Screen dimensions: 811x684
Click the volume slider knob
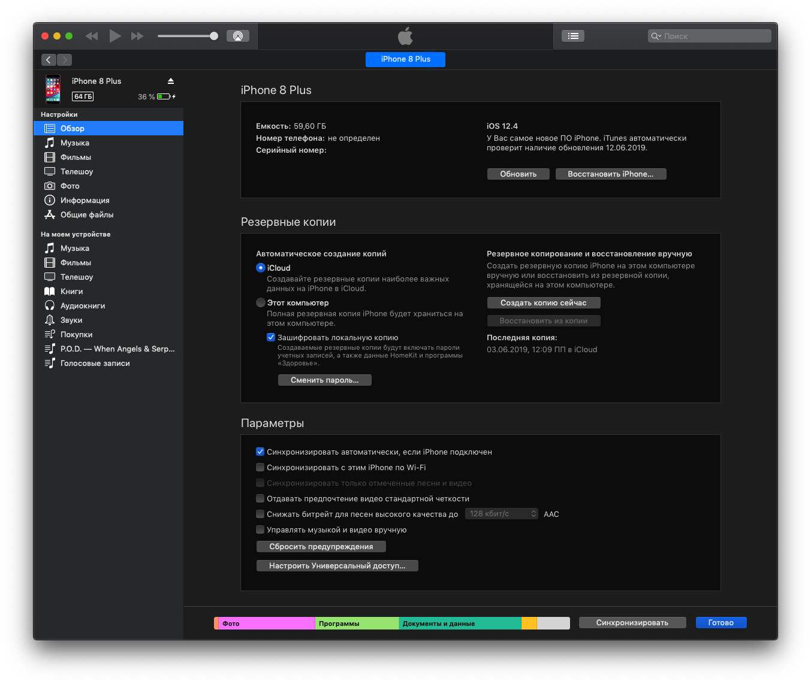214,36
